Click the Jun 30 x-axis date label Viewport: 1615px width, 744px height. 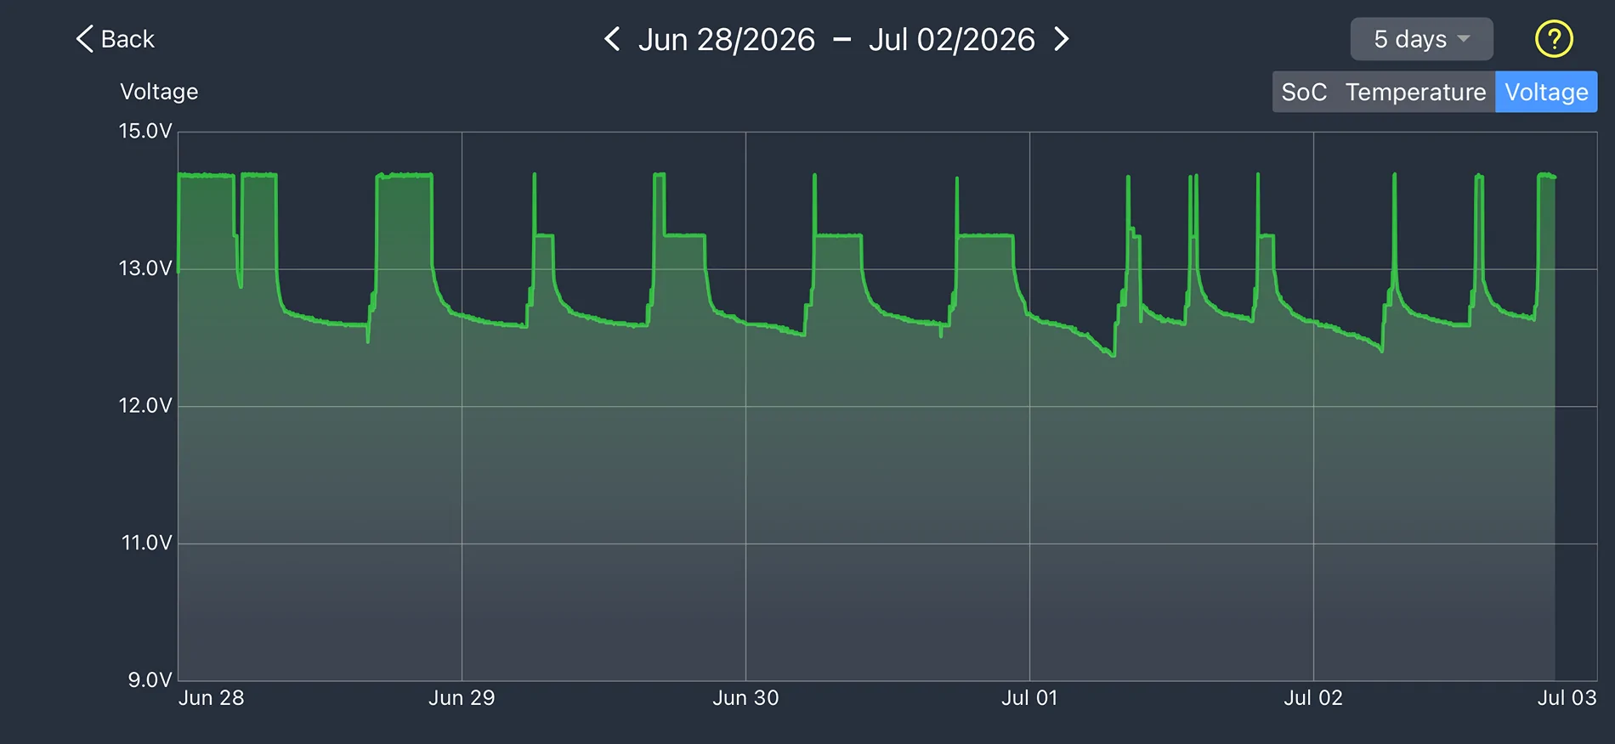coord(745,698)
